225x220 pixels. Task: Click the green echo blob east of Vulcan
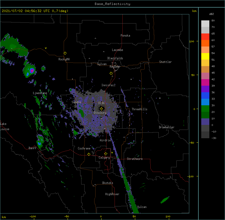(x=165, y=200)
